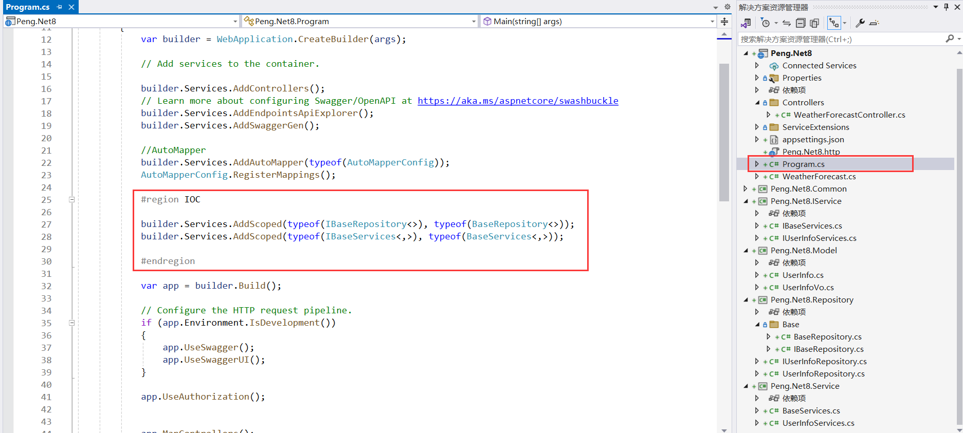
Task: Select the Peng.Net8.http file
Action: pyautogui.click(x=811, y=152)
